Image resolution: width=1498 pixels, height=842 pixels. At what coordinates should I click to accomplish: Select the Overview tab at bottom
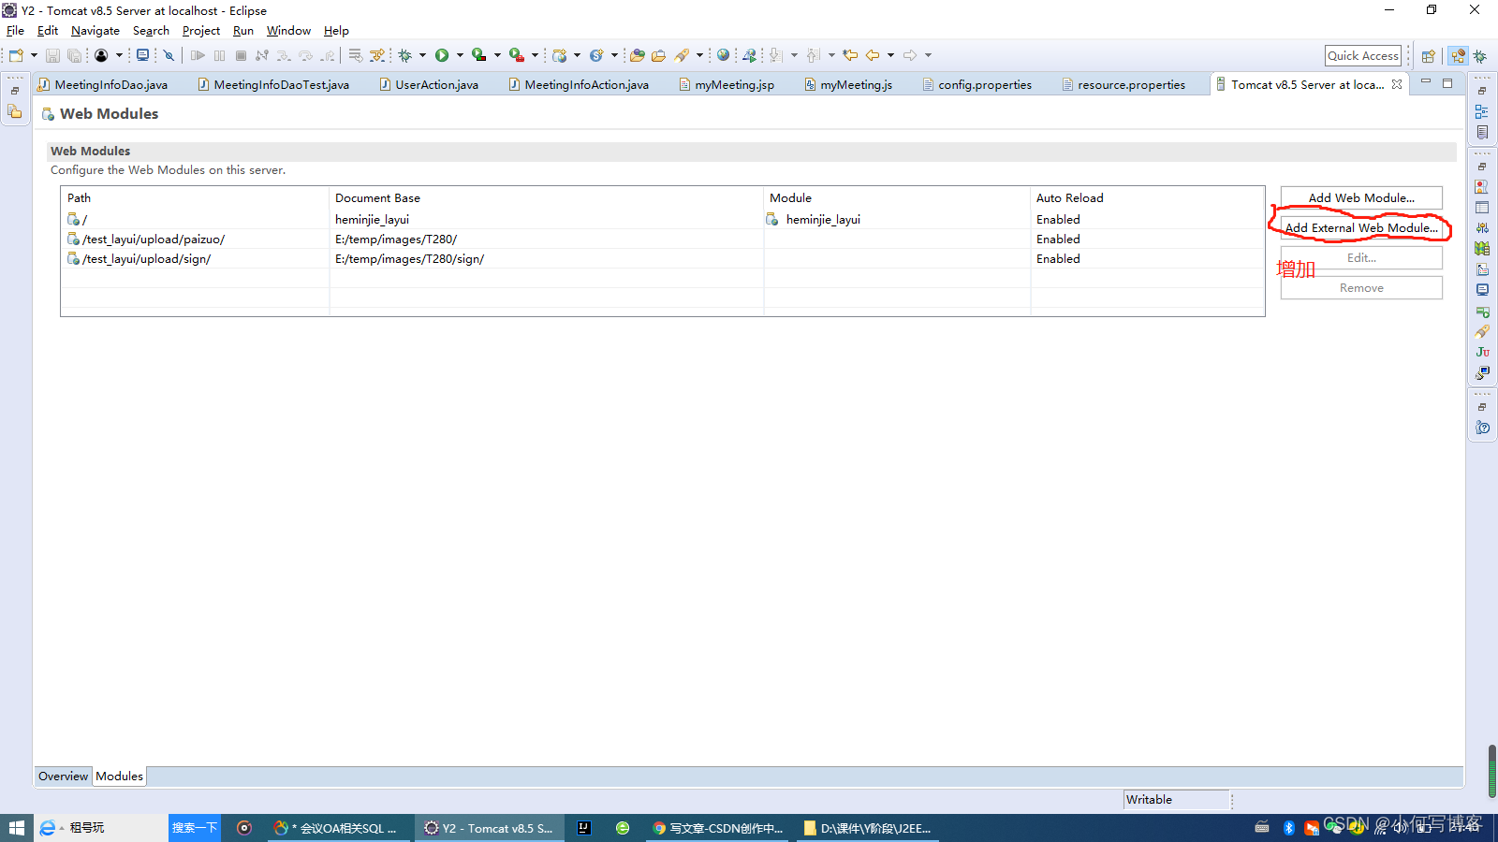point(63,777)
